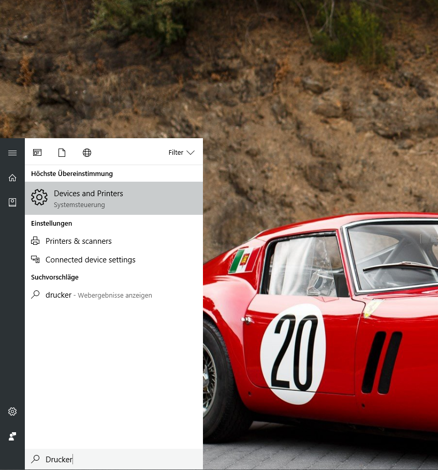Click the Systemsteuerung subtitle text
The width and height of the screenshot is (438, 470).
click(x=79, y=205)
